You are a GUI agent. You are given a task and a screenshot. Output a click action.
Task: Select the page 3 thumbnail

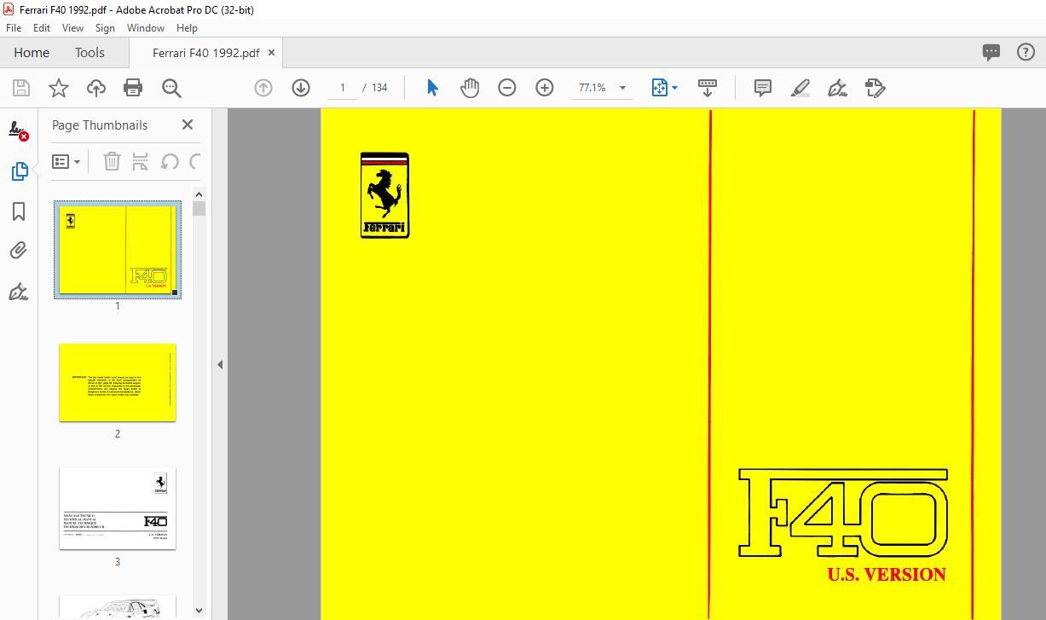coord(118,508)
